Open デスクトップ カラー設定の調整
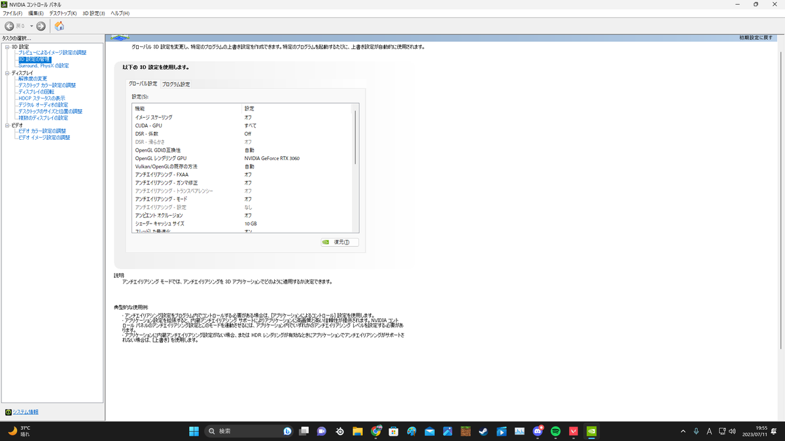Viewport: 785px width, 441px height. 47,86
